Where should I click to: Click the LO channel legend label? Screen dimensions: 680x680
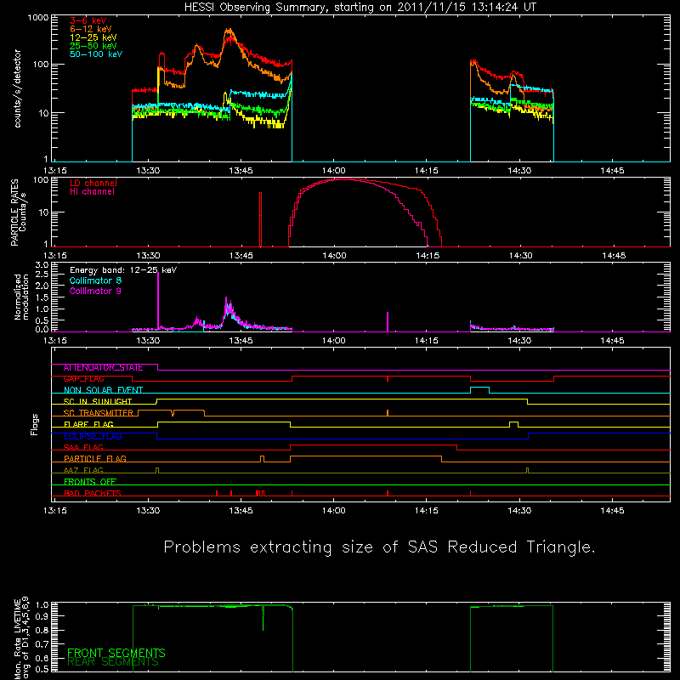click(93, 183)
